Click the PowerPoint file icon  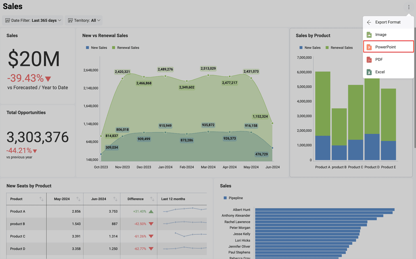(369, 47)
